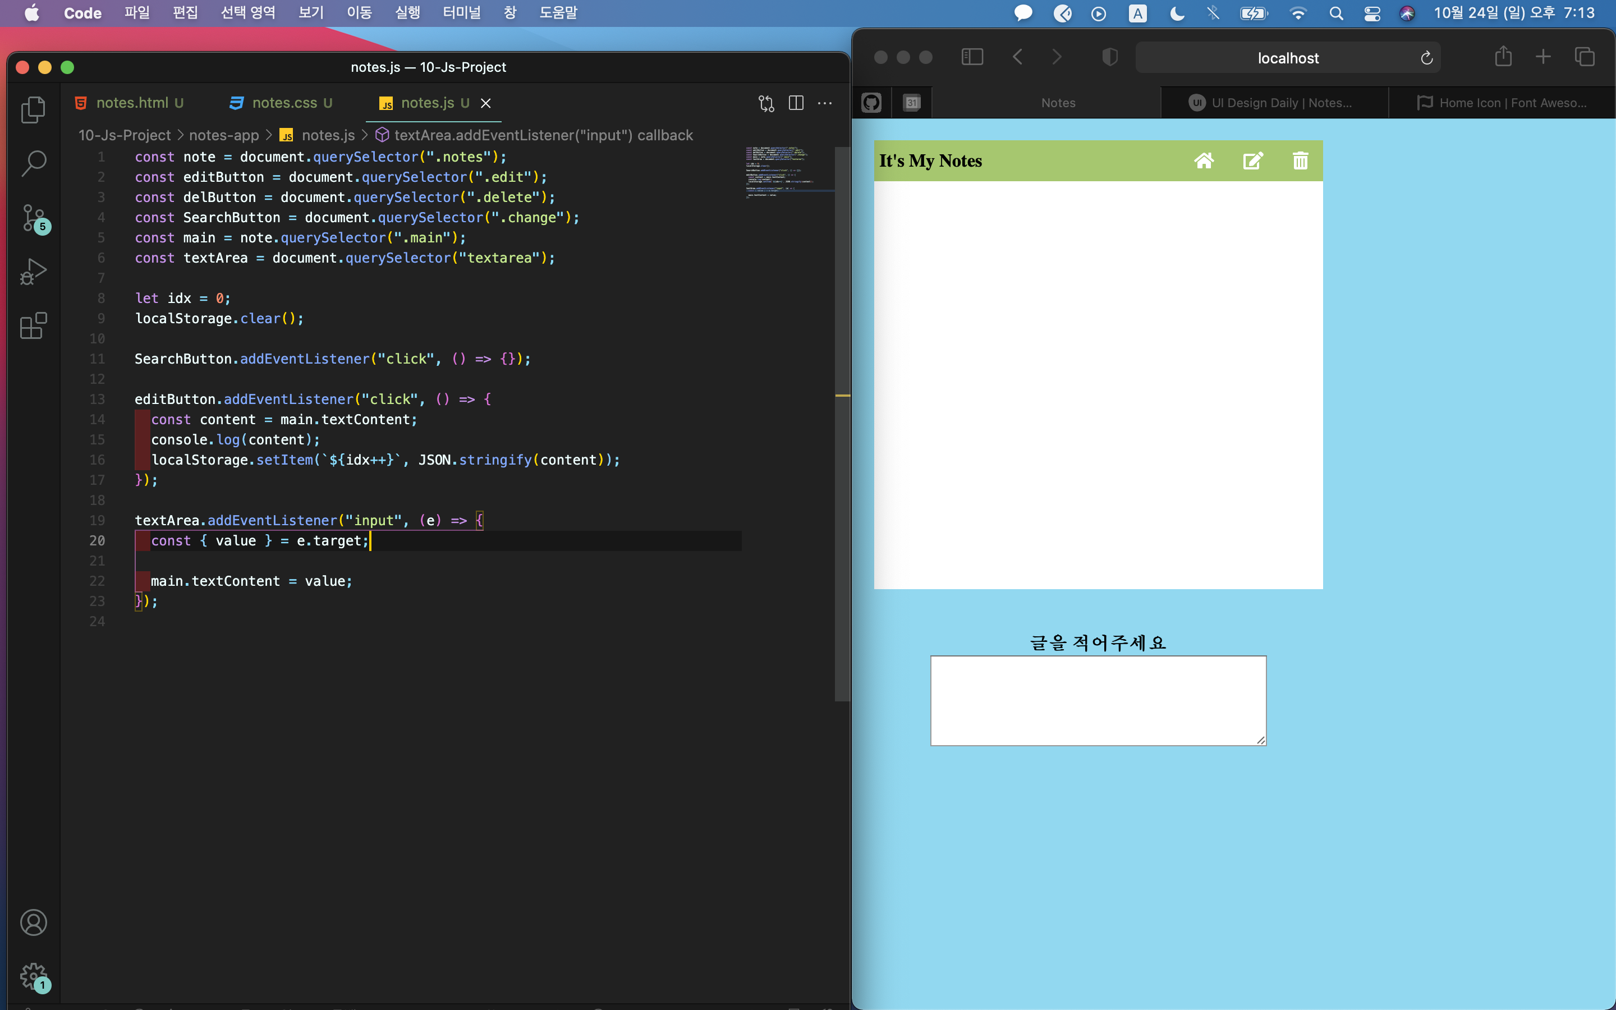1616x1010 pixels.
Task: Click the note textarea input field
Action: pyautogui.click(x=1098, y=700)
